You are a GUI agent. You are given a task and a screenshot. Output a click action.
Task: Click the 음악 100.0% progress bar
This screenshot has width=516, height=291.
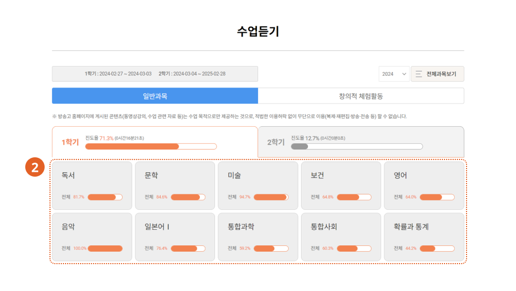[x=105, y=248]
